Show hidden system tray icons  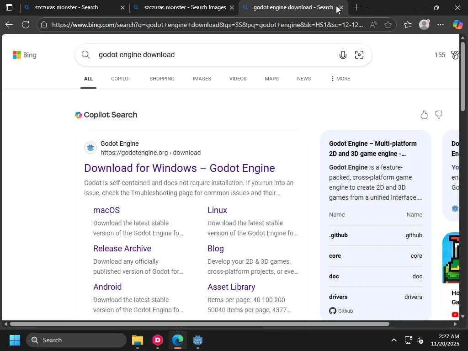[394, 340]
